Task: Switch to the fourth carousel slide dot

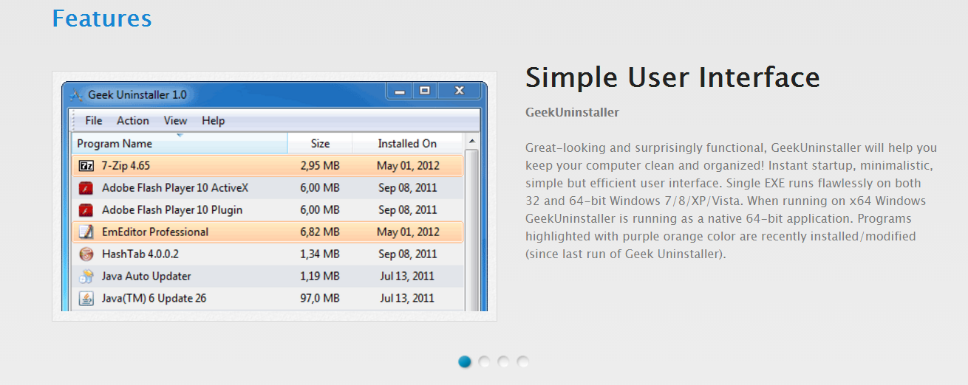Action: click(x=522, y=361)
